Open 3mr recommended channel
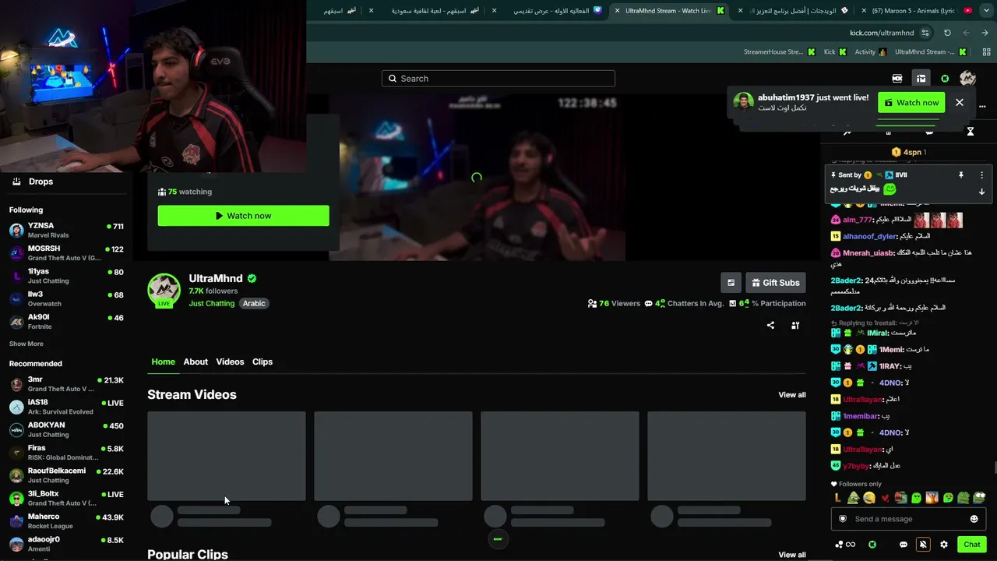The width and height of the screenshot is (997, 561). 66,384
